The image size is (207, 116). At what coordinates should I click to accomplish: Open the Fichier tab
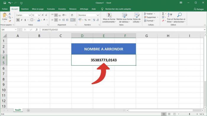[5, 9]
